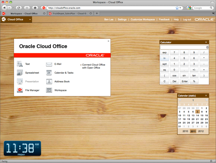This screenshot has height=163, width=216.
Task: Open the Calendar & Tasks icon
Action: [x=49, y=73]
